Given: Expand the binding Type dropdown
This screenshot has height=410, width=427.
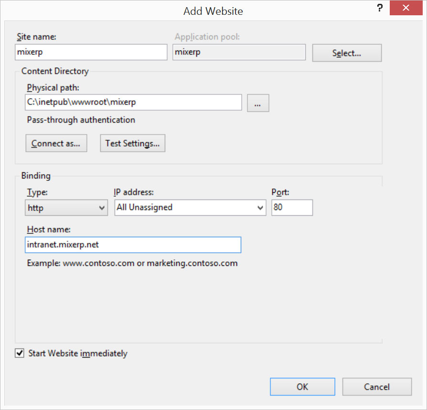Looking at the screenshot, I should (x=66, y=208).
